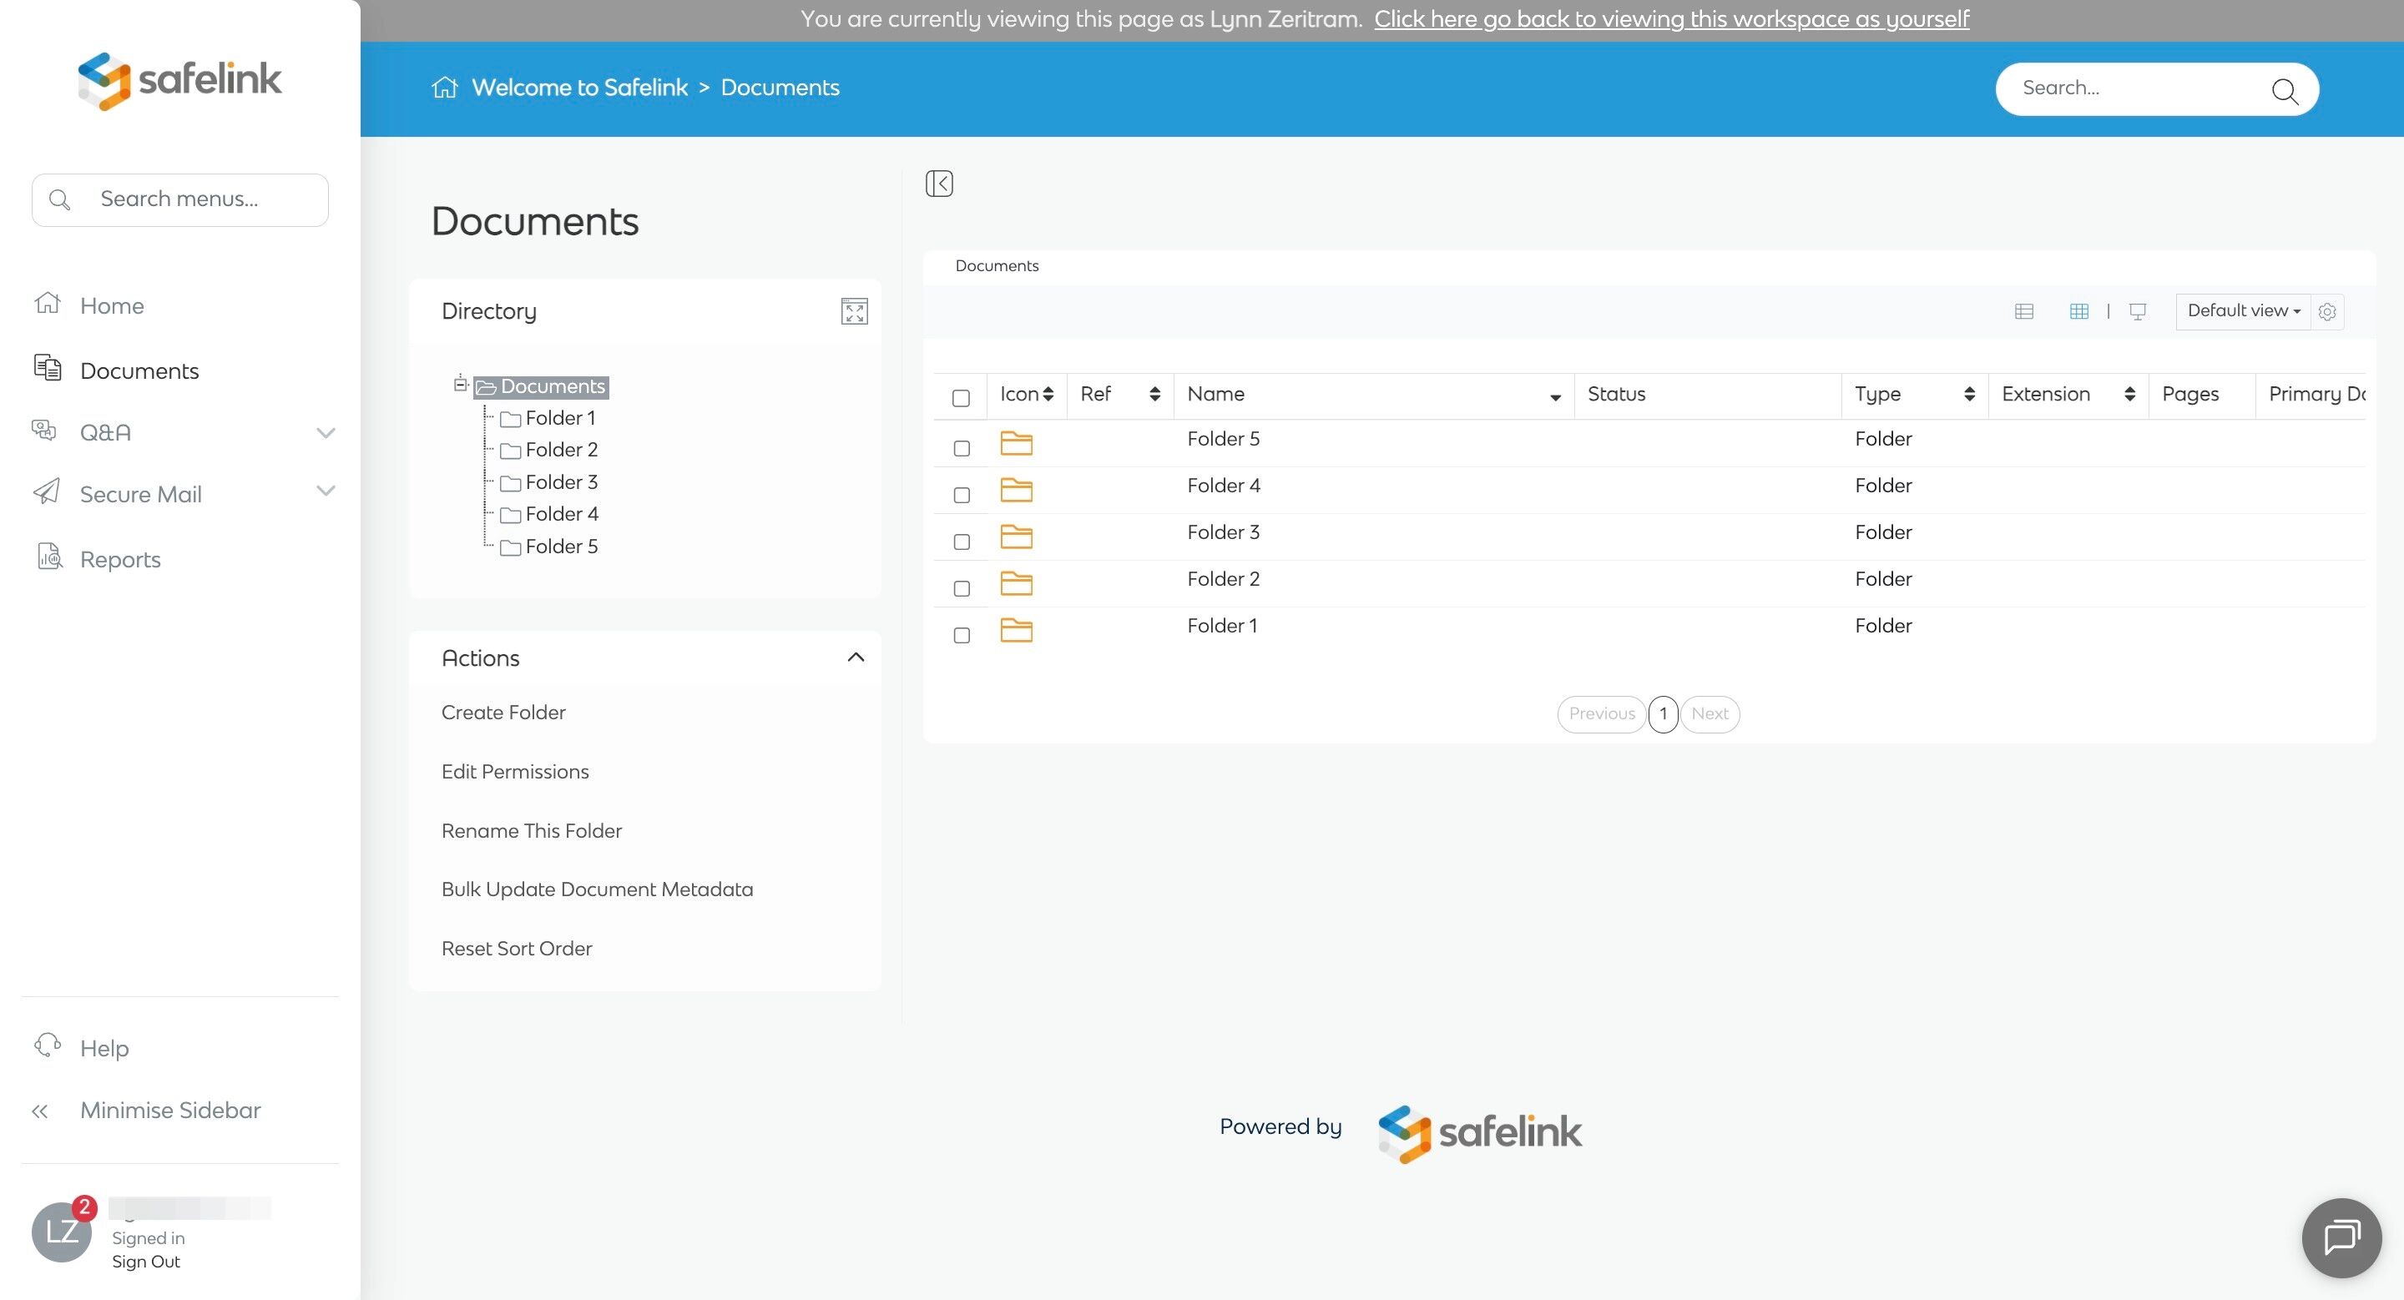The image size is (2404, 1300).
Task: Open view settings gear icon
Action: pos(2326,311)
